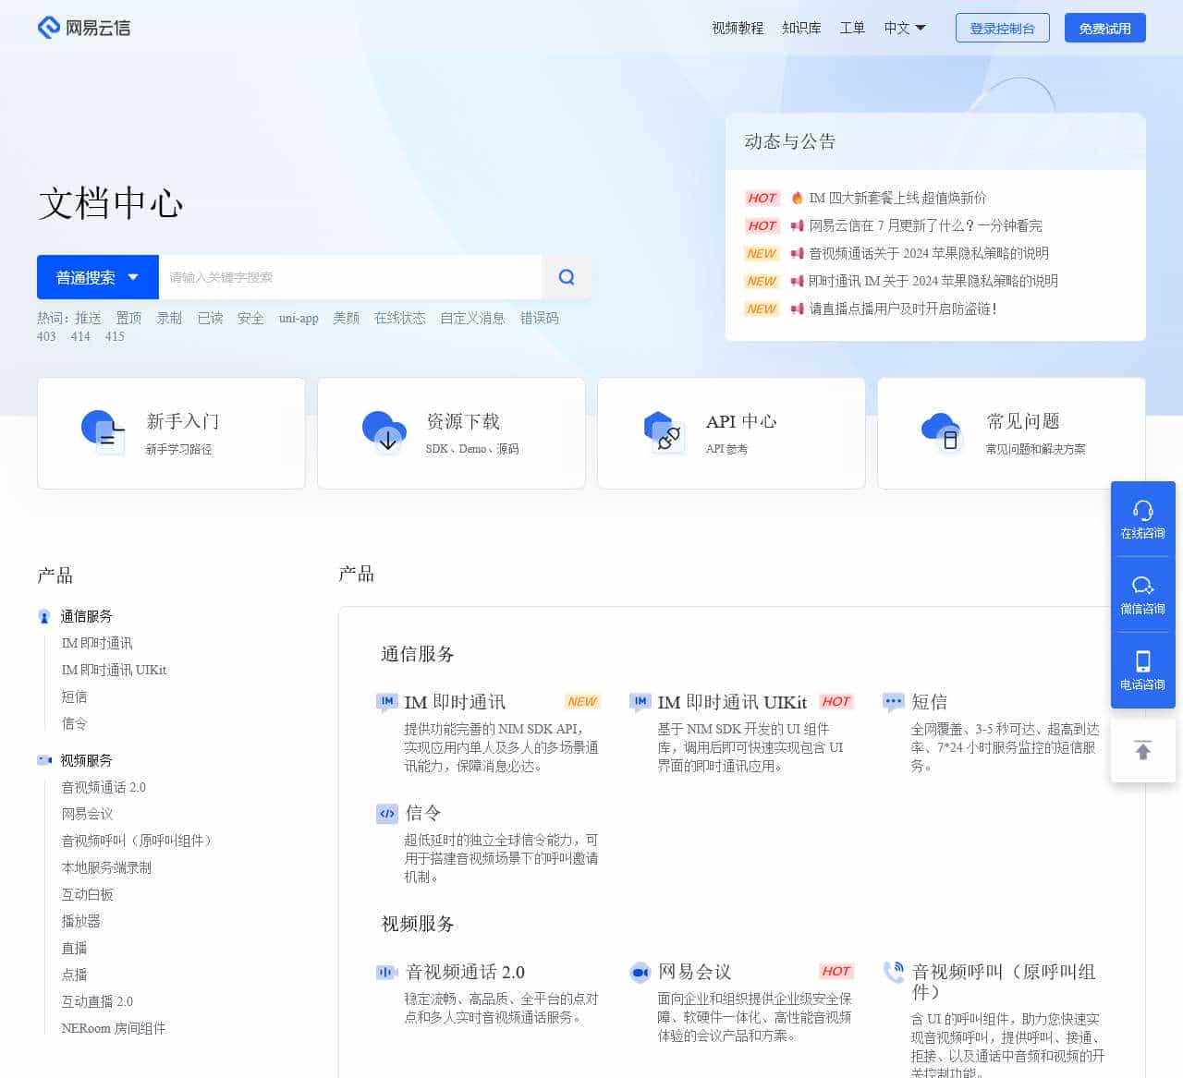Click the 资源下载 cloud download icon
Viewport: 1183px width, 1078px height.
pos(384,431)
